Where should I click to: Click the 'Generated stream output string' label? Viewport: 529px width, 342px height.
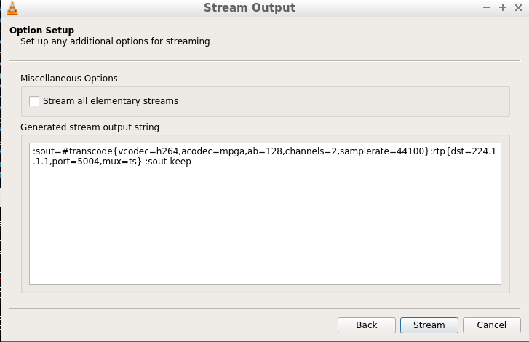[x=90, y=127]
